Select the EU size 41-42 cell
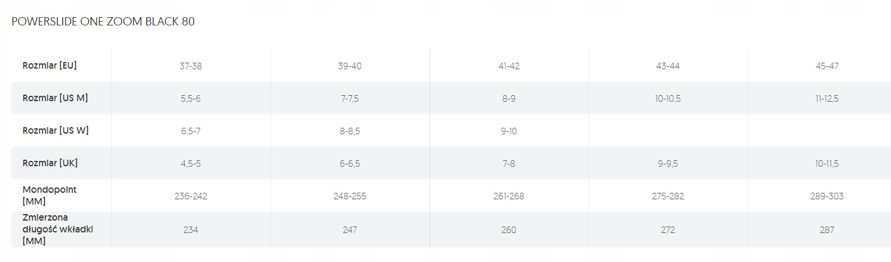The image size is (891, 262). [x=509, y=66]
